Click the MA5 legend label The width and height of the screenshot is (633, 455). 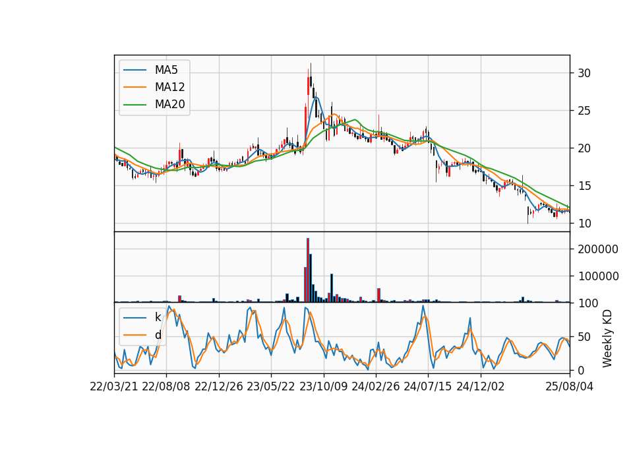(166, 70)
